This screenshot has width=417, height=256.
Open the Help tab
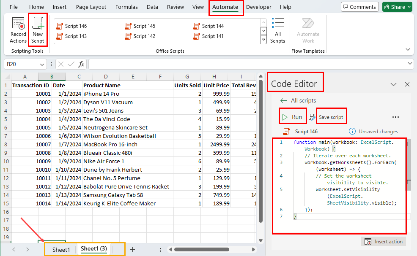285,7
